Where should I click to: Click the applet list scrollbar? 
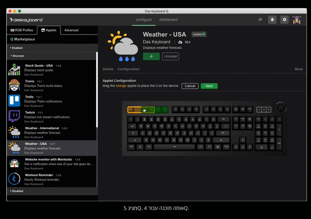pos(97,90)
